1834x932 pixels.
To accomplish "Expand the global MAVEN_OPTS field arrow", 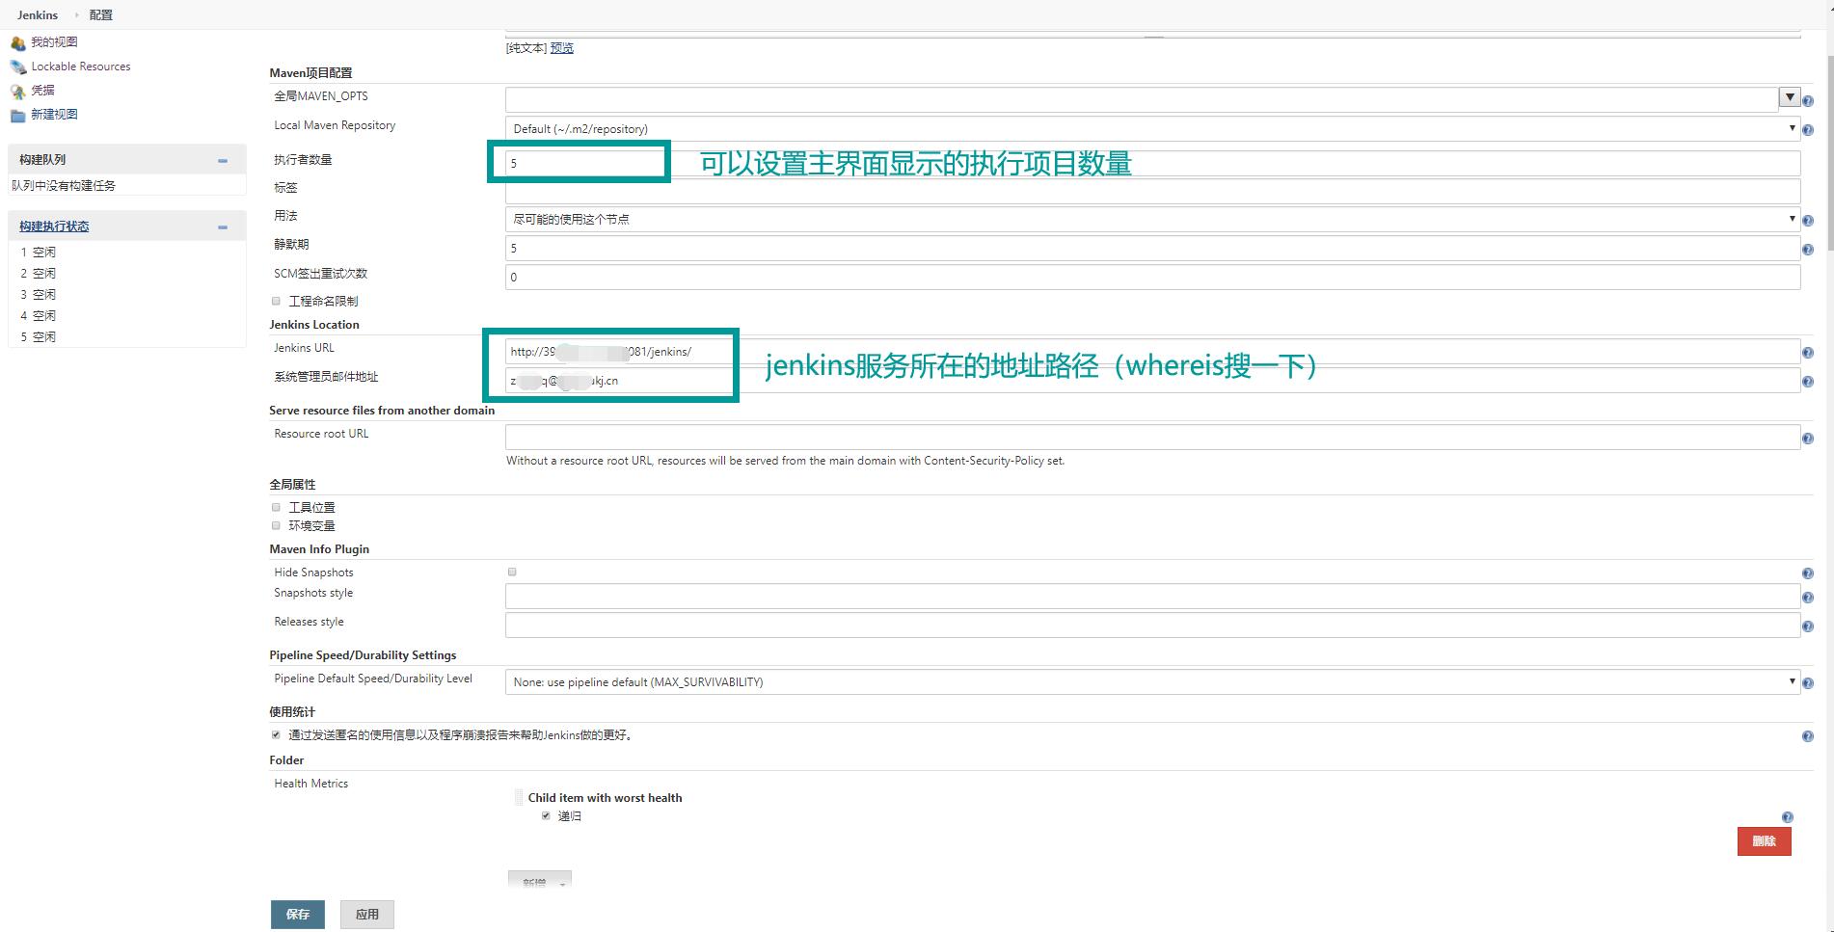I will [x=1790, y=97].
